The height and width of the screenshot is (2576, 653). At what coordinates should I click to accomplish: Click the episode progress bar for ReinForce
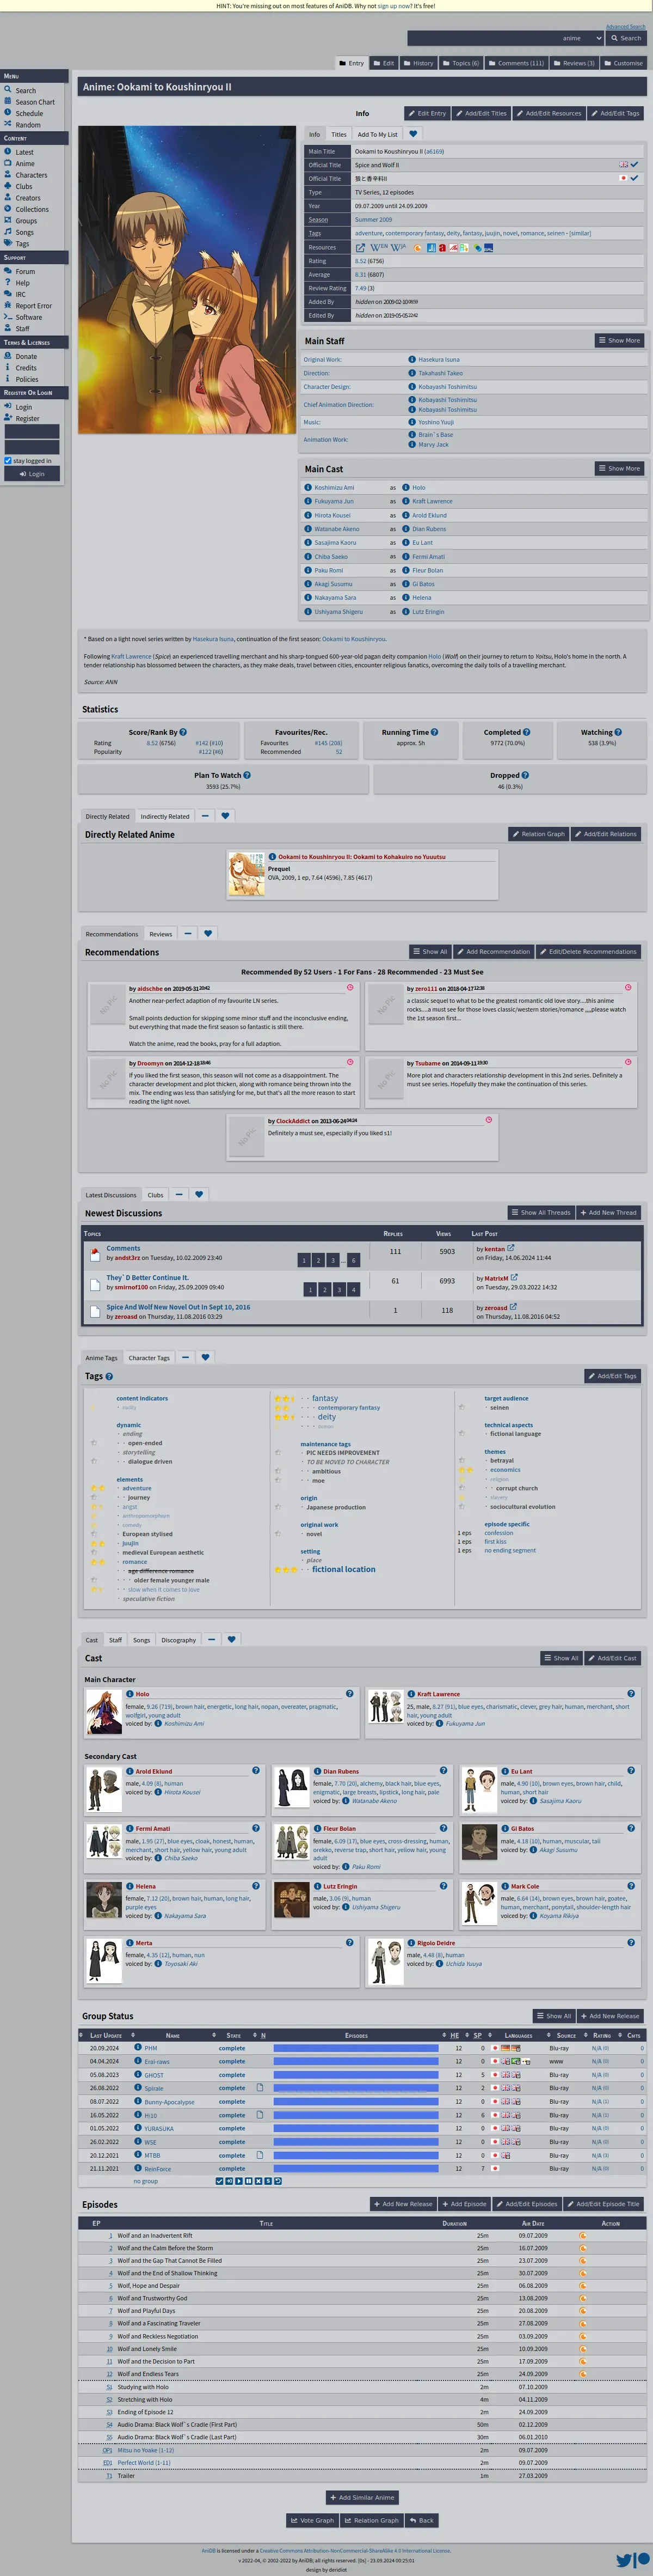(355, 2169)
